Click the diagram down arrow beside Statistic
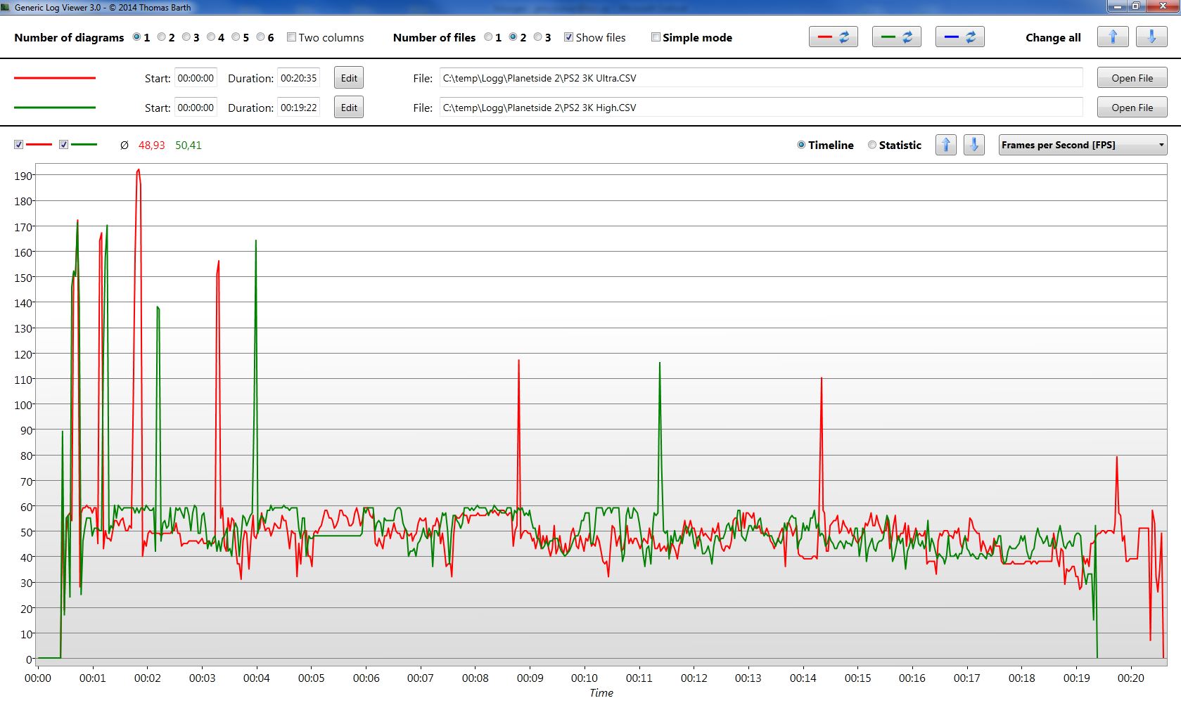The height and width of the screenshot is (710, 1181). click(973, 145)
